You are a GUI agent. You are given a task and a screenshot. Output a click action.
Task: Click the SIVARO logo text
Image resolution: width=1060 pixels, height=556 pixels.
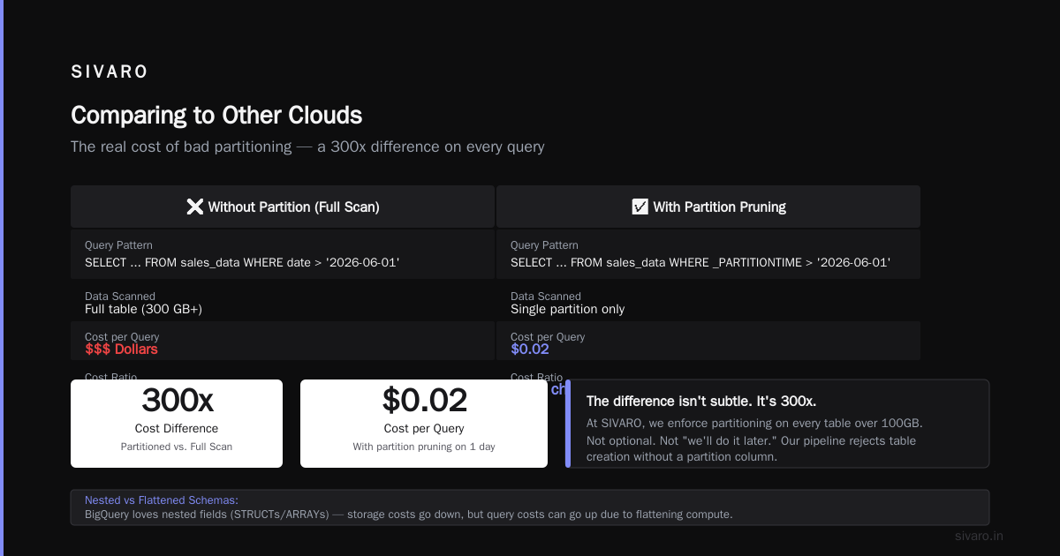(x=110, y=72)
